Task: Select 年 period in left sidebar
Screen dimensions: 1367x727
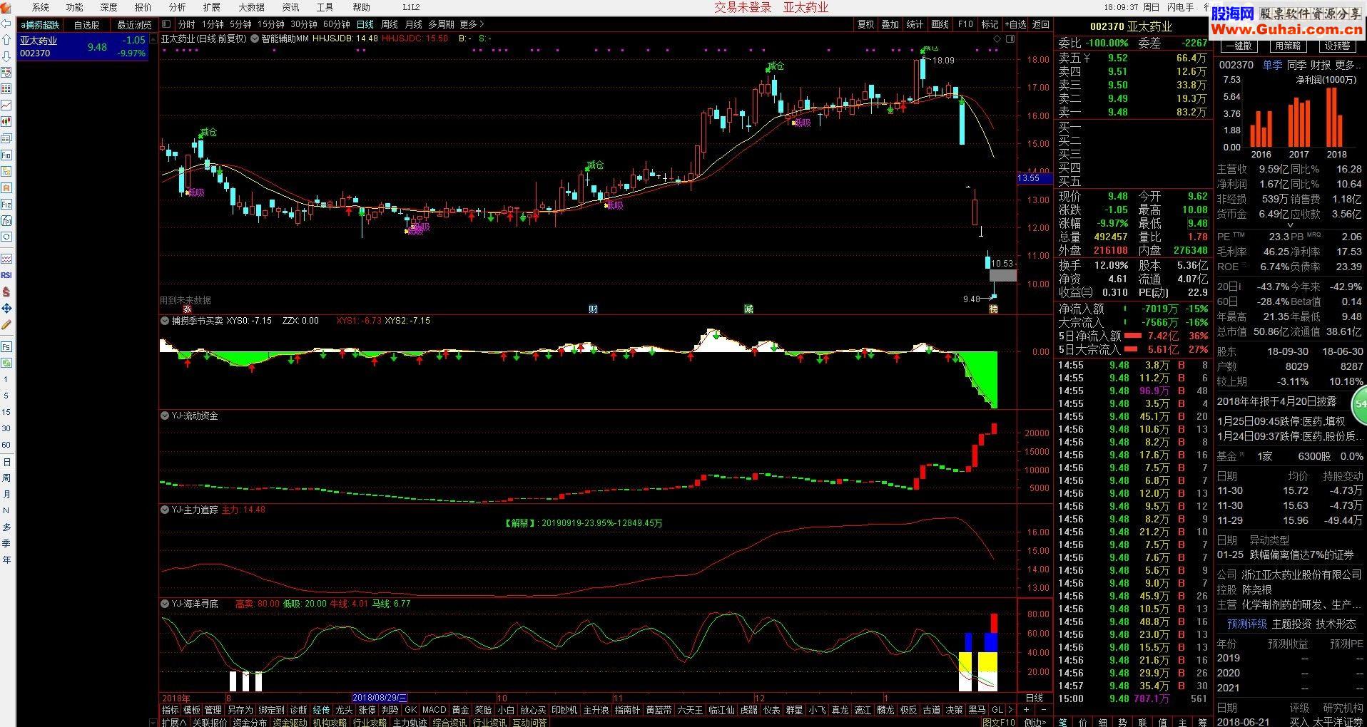Action: pyautogui.click(x=6, y=560)
